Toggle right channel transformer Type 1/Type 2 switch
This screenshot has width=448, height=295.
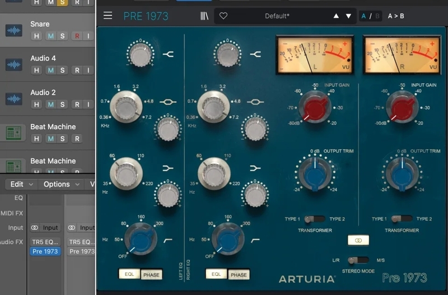[x=402, y=219]
